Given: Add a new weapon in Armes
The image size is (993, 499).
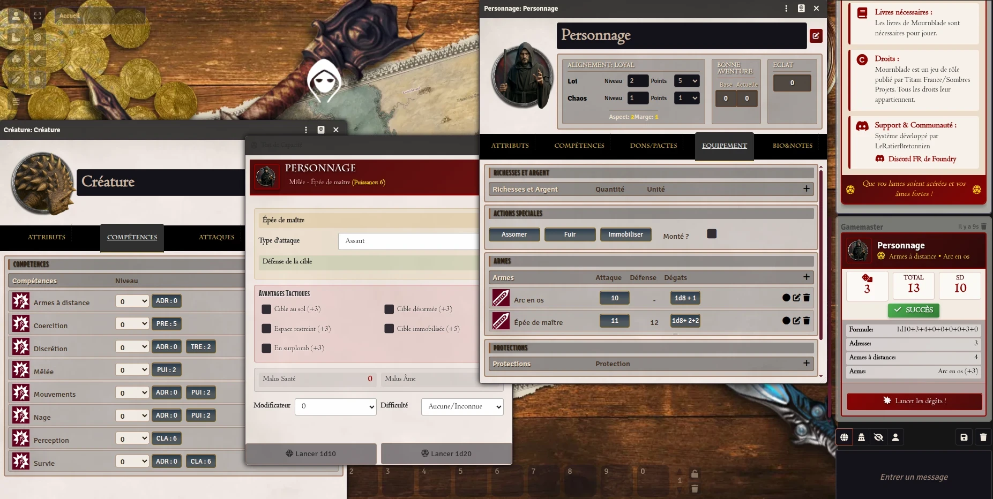Looking at the screenshot, I should (806, 277).
